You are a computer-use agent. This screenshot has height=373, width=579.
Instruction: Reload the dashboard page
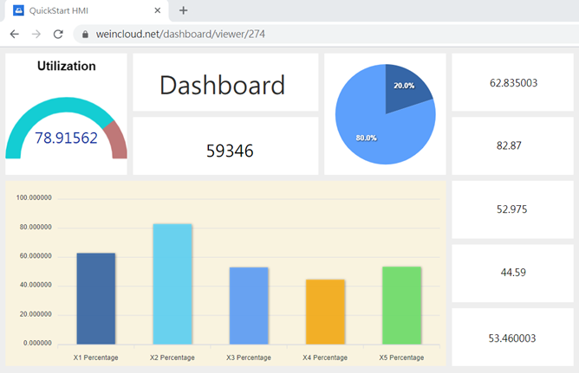tap(58, 35)
